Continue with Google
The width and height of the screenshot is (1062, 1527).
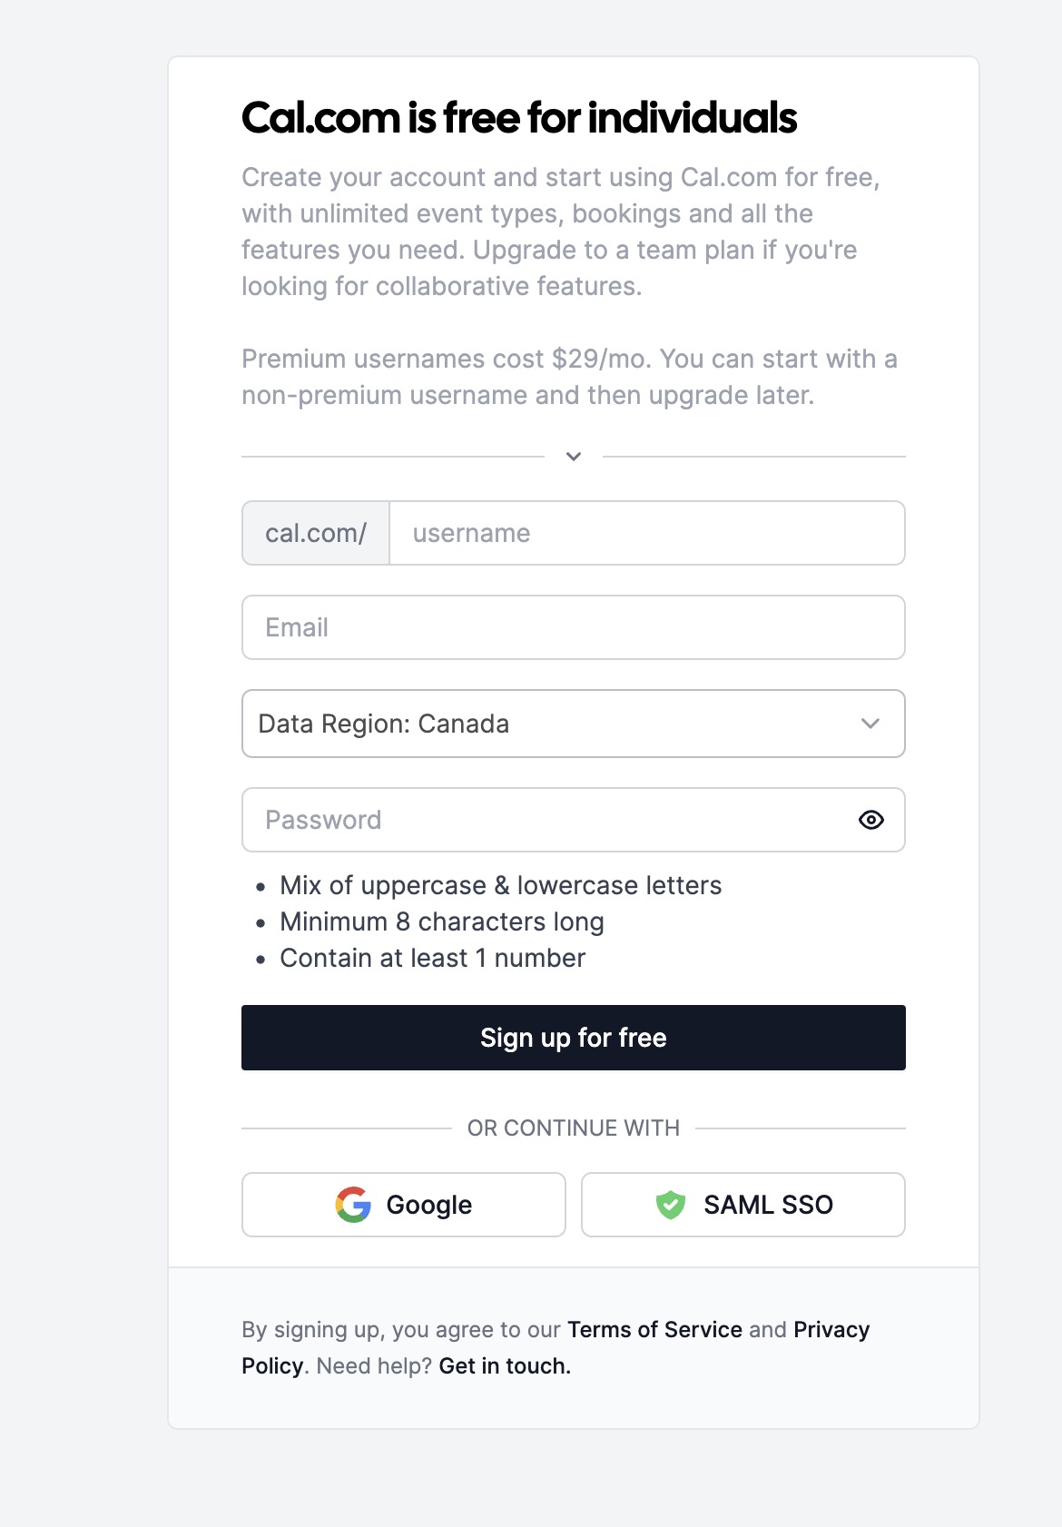click(x=403, y=1205)
